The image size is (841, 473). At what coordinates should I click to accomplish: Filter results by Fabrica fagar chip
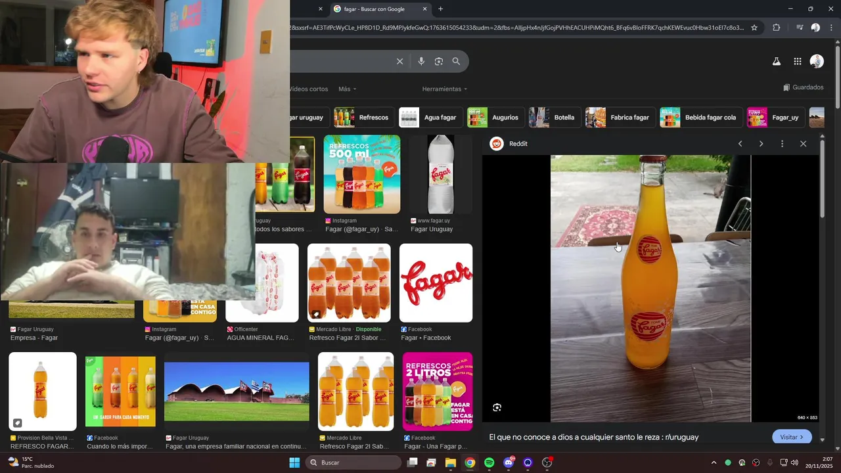[x=620, y=118]
